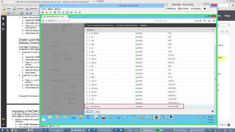Click the Acrobat open folder icon

(4, 13)
